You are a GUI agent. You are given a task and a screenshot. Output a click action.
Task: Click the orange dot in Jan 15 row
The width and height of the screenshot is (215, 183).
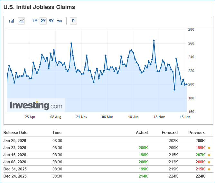click(209, 155)
